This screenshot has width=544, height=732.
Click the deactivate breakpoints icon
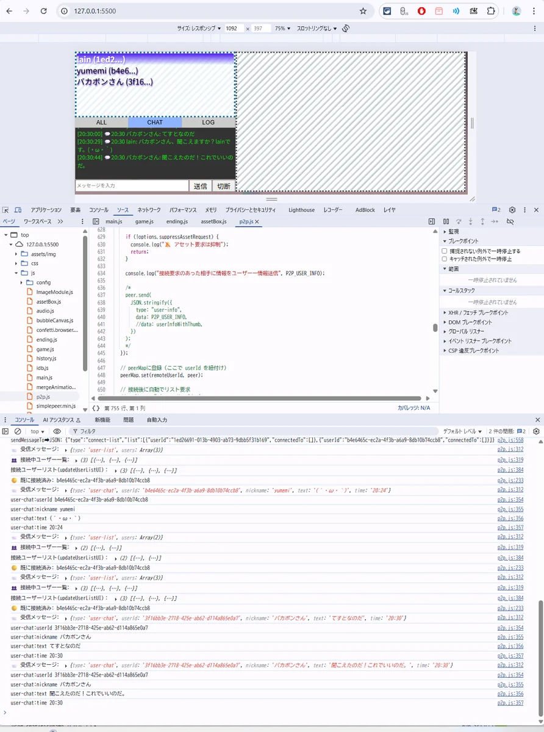point(510,221)
